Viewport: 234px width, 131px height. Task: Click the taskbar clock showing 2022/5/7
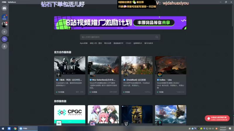pos(223,129)
